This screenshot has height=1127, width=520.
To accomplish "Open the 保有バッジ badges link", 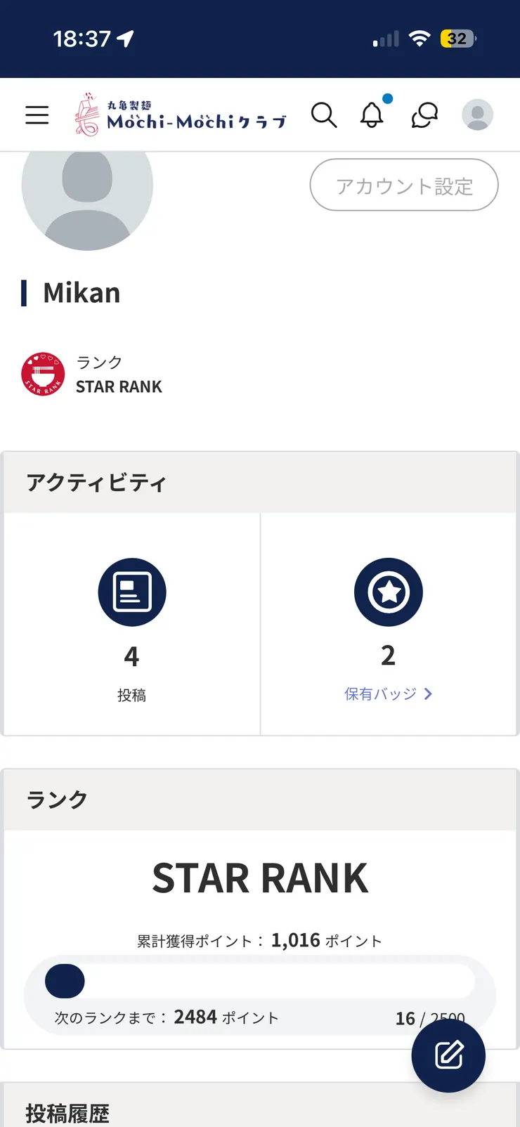I will (380, 694).
